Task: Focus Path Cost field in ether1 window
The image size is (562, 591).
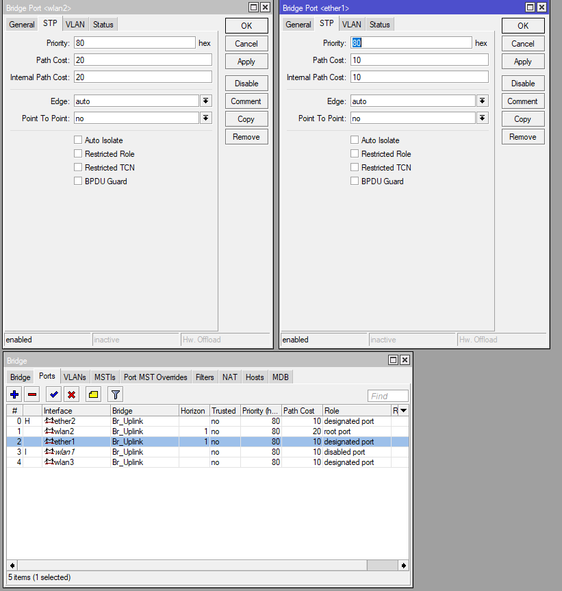Action: click(x=419, y=60)
